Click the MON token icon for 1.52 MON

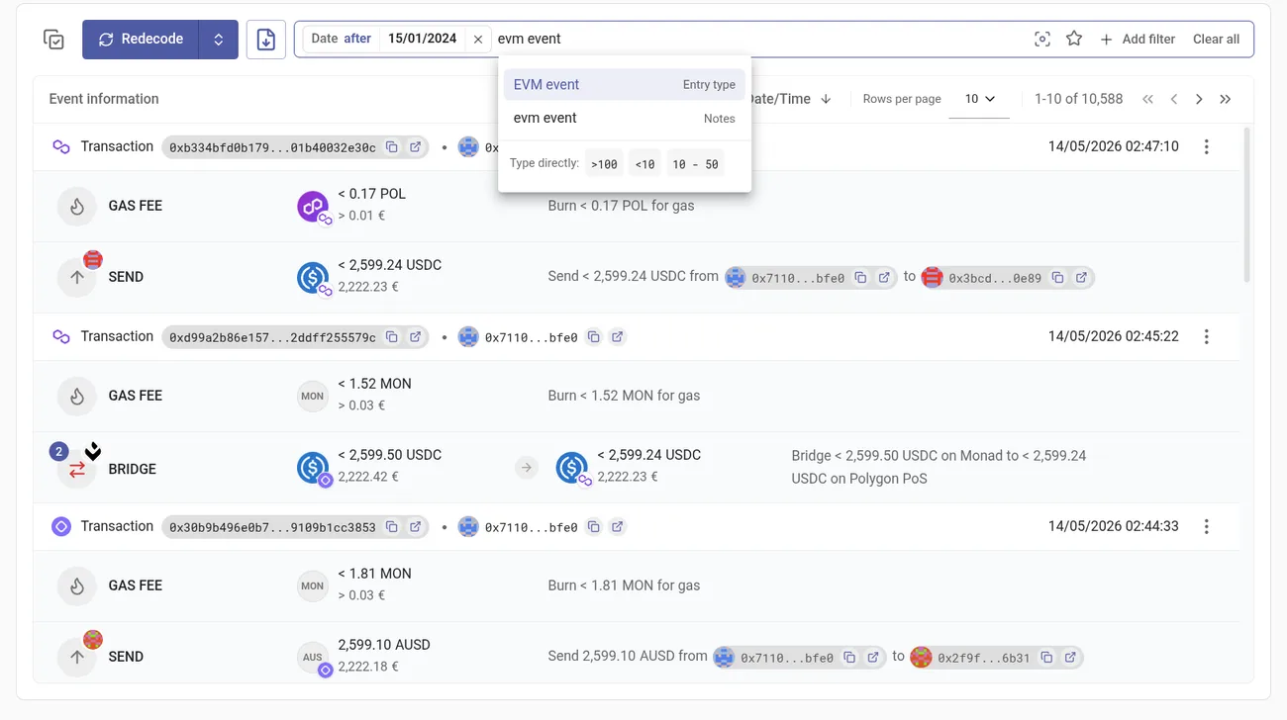click(x=313, y=396)
